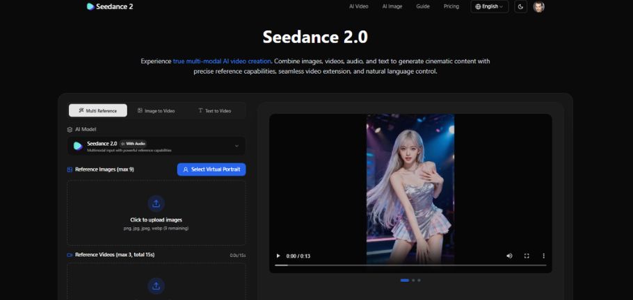Go to the Guide page
The height and width of the screenshot is (300, 633).
tap(423, 6)
